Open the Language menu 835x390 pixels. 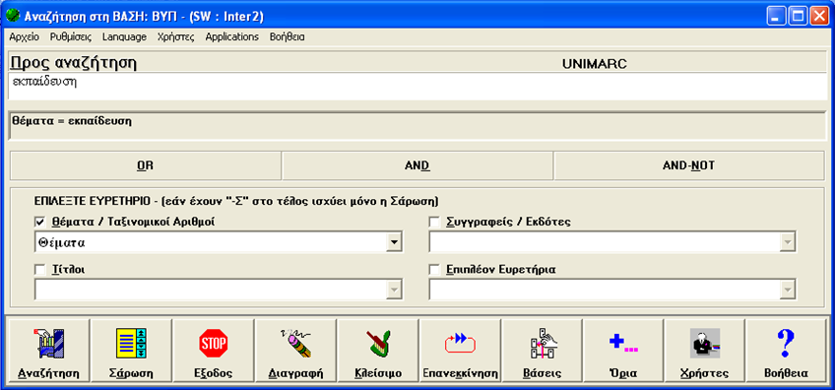coord(125,37)
